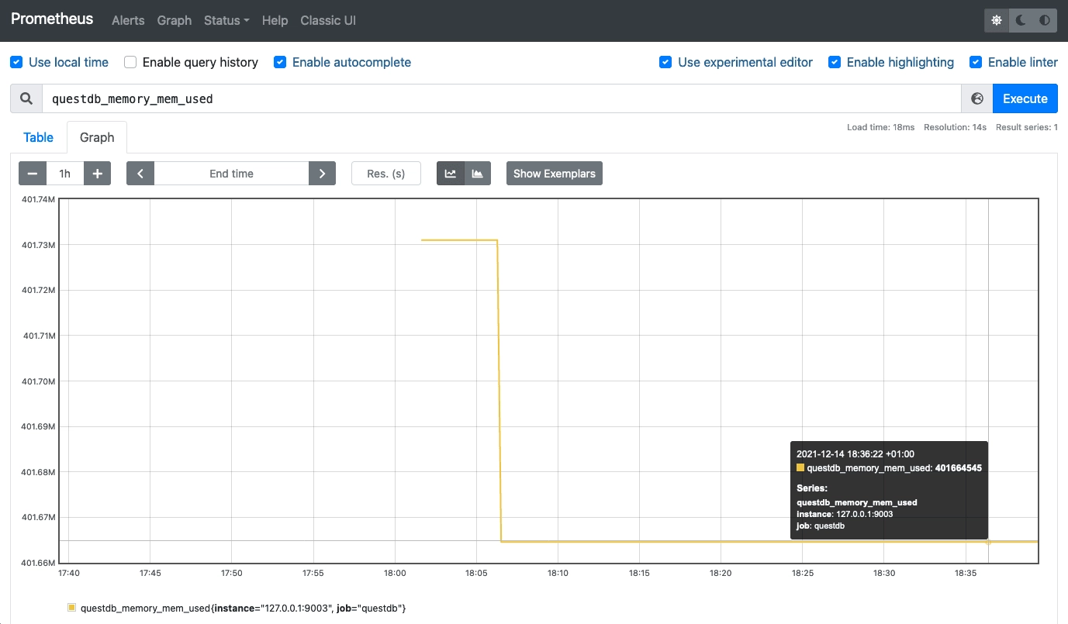Shift graph to earlier time with left chevron
Image resolution: width=1068 pixels, height=624 pixels.
(x=140, y=173)
